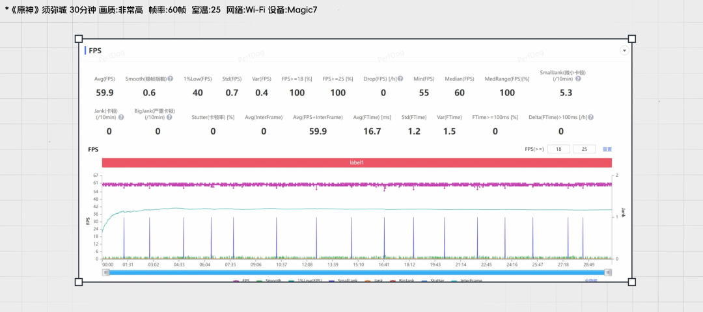Click the Std(FPS) value 0.7
703x312 pixels.
pos(231,93)
